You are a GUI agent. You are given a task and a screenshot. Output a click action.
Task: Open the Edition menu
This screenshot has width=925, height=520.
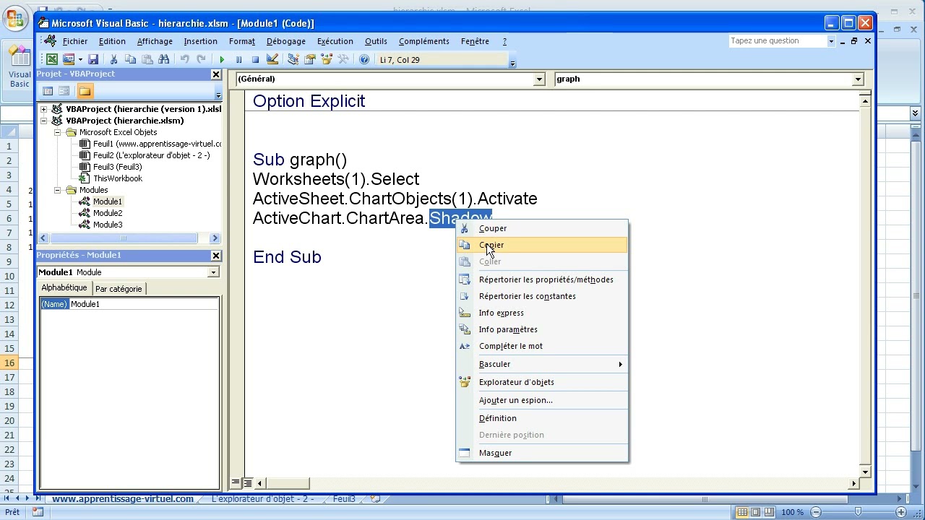(112, 41)
